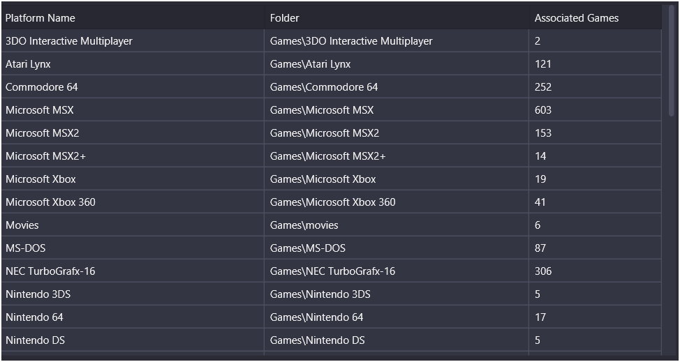The height and width of the screenshot is (362, 680).
Task: Sort by Platform Name column header
Action: (x=132, y=17)
